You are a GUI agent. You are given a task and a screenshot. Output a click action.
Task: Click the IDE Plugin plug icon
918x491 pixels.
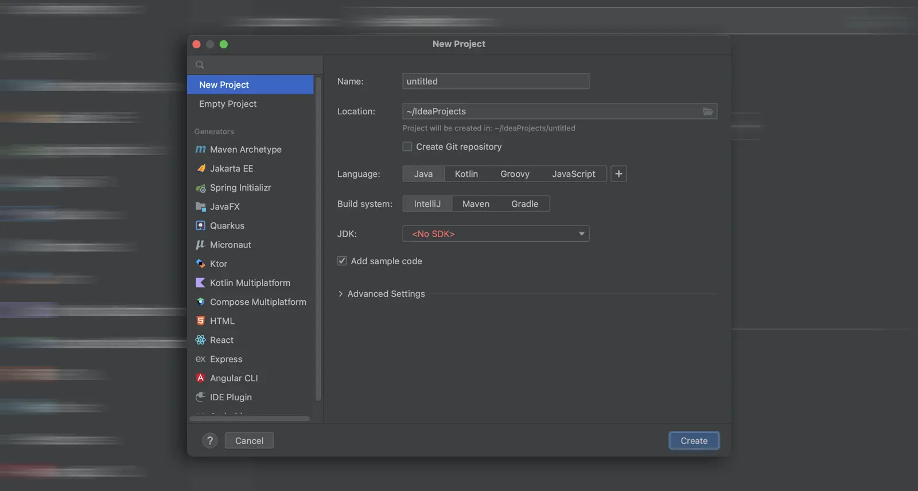200,397
